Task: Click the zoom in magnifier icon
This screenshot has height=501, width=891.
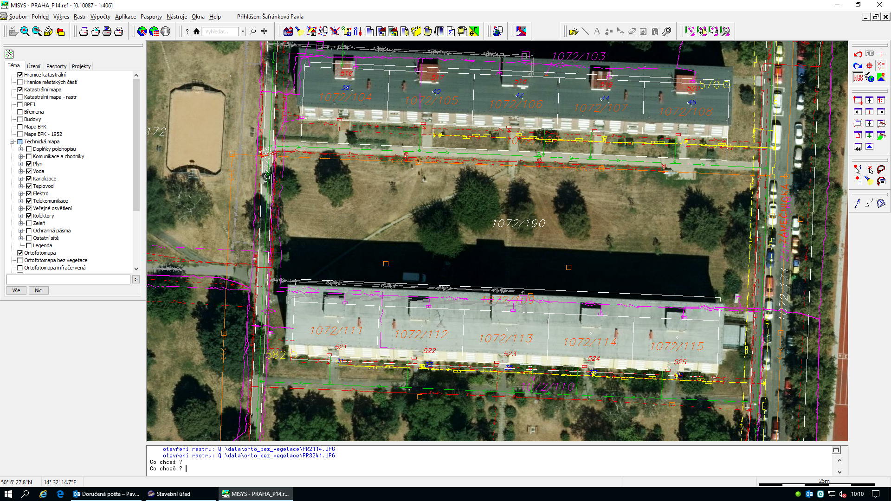Action: [x=25, y=32]
